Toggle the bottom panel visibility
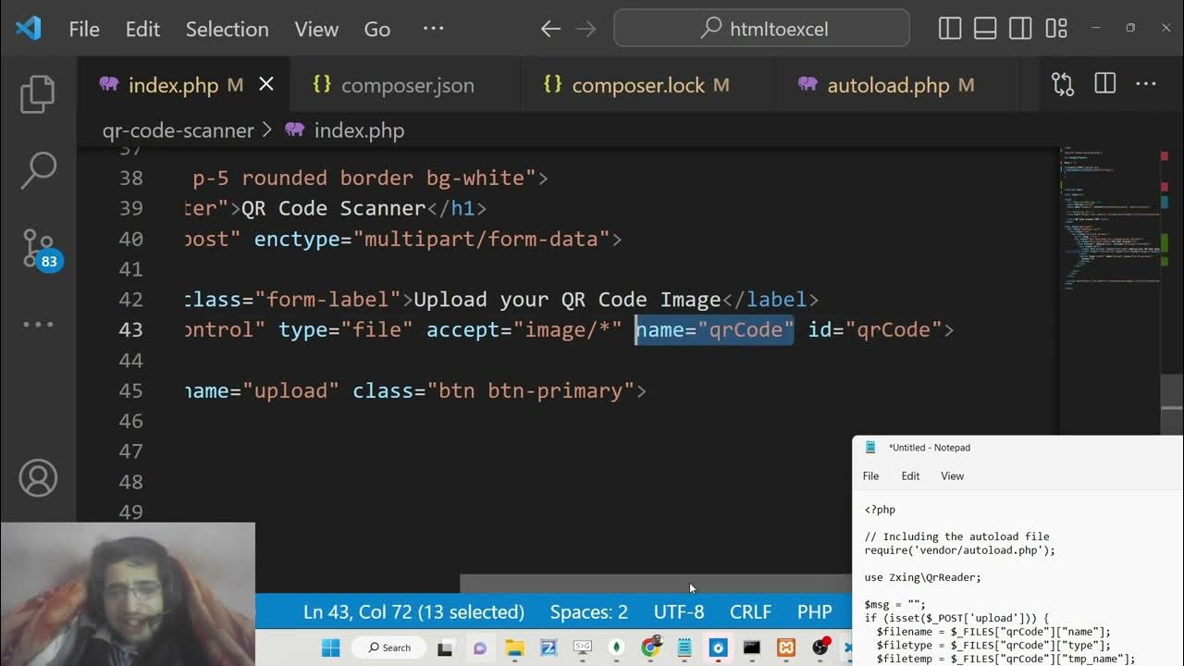1184x666 pixels. point(985,30)
